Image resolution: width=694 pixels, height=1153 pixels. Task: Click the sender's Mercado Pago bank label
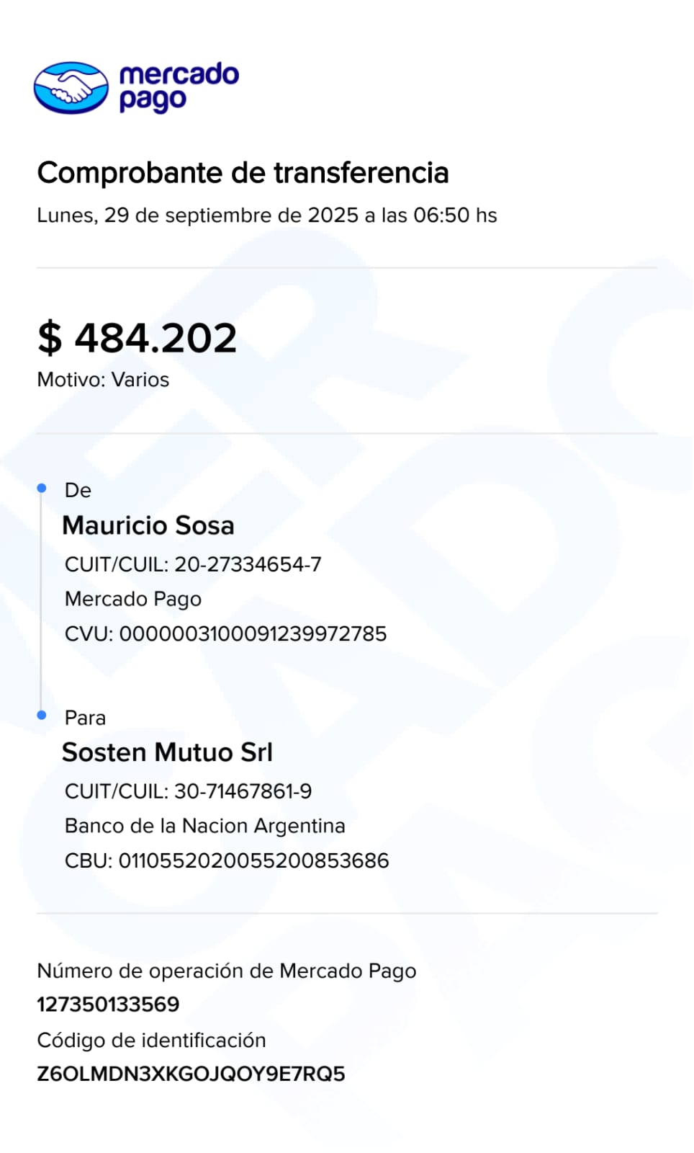[133, 599]
